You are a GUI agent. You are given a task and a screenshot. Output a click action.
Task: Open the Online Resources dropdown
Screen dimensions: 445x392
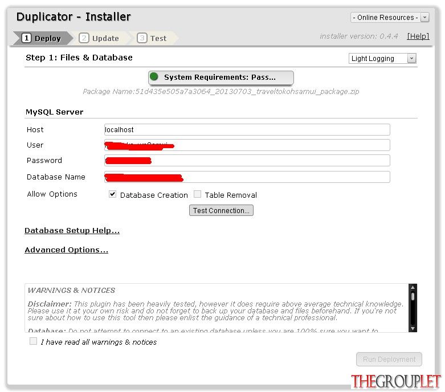click(x=390, y=17)
